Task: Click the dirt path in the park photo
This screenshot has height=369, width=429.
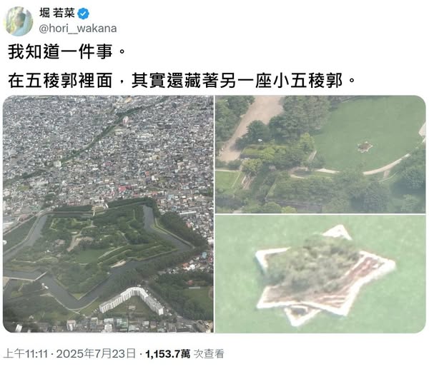Action: pyautogui.click(x=250, y=126)
